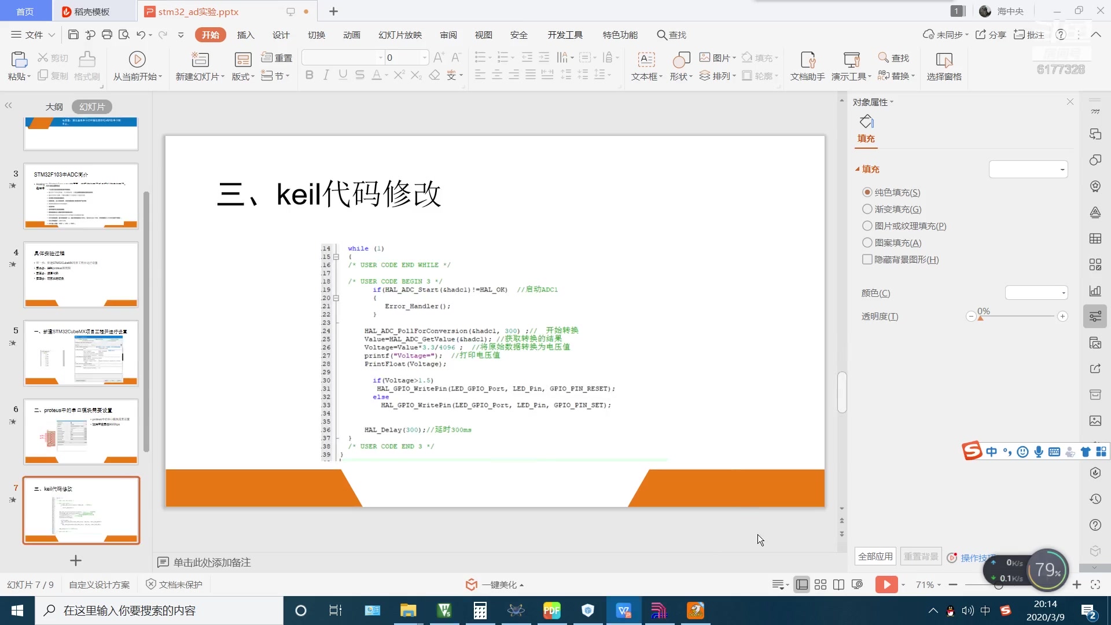Open the Selection Pane
This screenshot has height=625, width=1111.
944,59
